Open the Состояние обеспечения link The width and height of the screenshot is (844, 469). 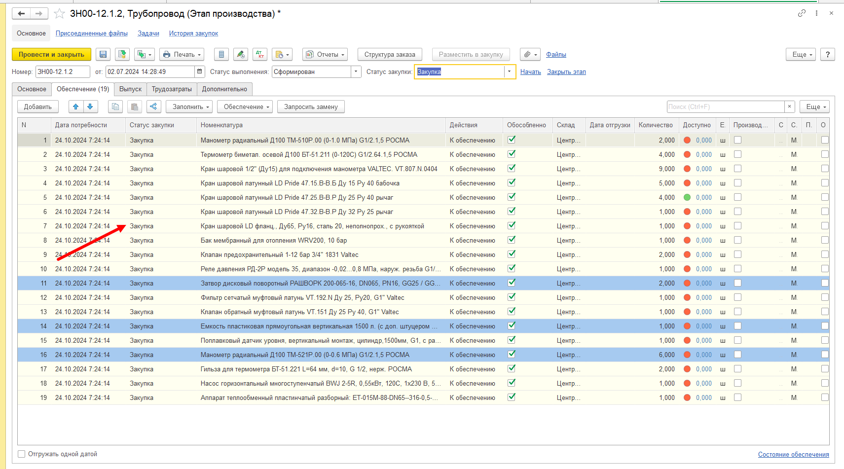(x=793, y=454)
